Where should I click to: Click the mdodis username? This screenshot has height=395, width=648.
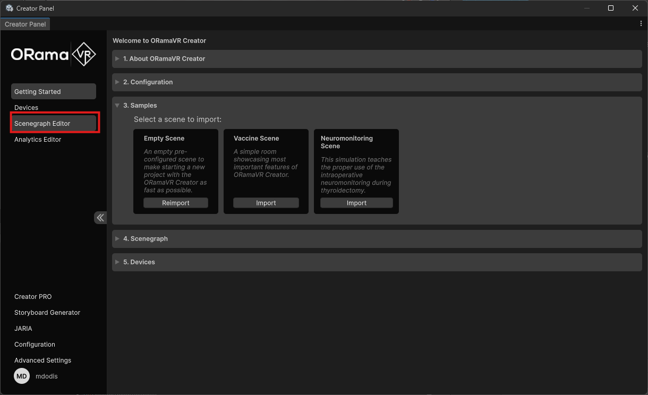pyautogui.click(x=47, y=376)
